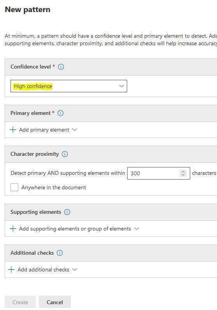Enable the Anywhere in the document checkbox

[14, 187]
